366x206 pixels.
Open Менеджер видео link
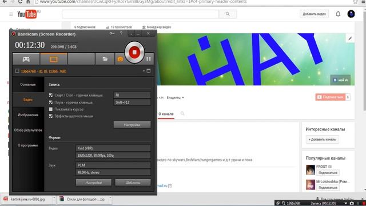point(157,27)
